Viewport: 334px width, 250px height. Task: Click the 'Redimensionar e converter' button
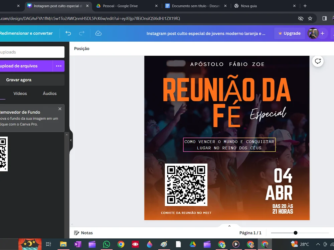coord(26,33)
